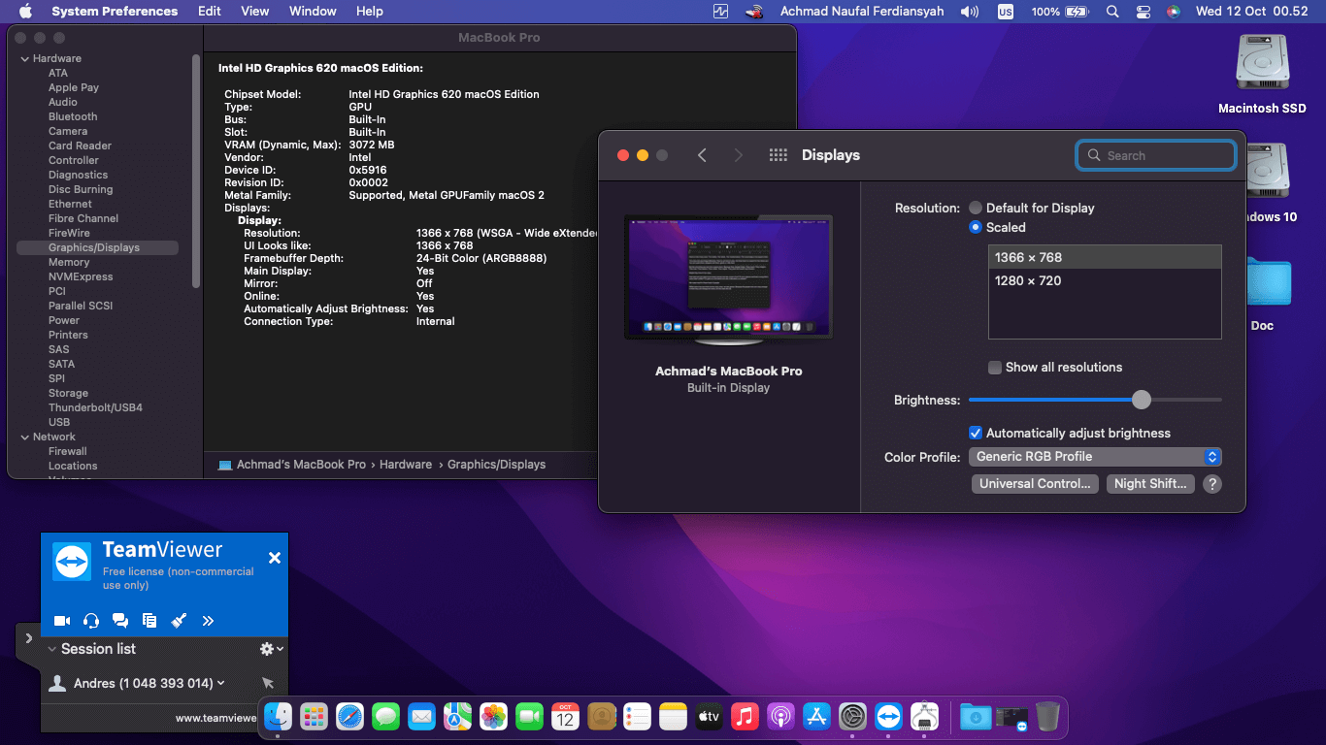The height and width of the screenshot is (745, 1326).
Task: Choose 1366 × 768 resolution
Action: click(1105, 257)
